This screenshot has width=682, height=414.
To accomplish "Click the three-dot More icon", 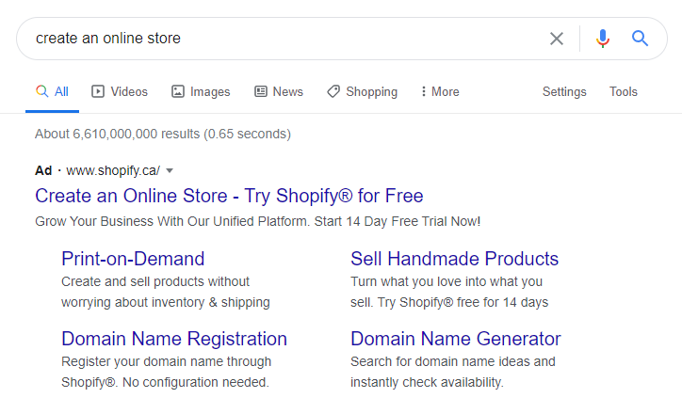I will coord(423,91).
